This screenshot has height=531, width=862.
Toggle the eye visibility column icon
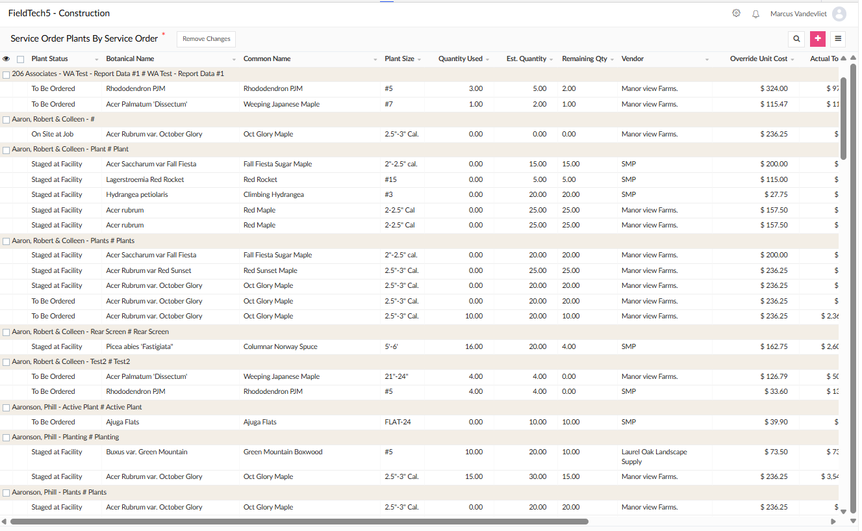[x=6, y=59]
